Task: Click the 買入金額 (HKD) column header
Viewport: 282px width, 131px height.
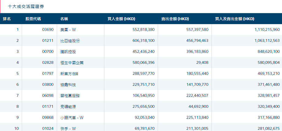Action: coord(122,19)
